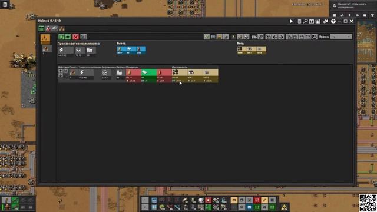This screenshot has width=377, height=212.
Task: Click first blue product under Выход
Action: pyautogui.click(x=122, y=50)
